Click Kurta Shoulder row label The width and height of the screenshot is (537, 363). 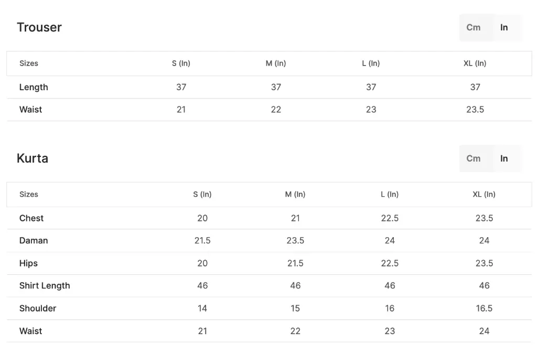pyautogui.click(x=38, y=308)
